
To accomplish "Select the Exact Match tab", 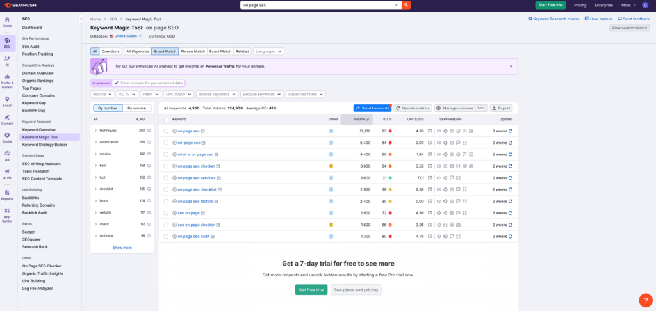I will 220,51.
